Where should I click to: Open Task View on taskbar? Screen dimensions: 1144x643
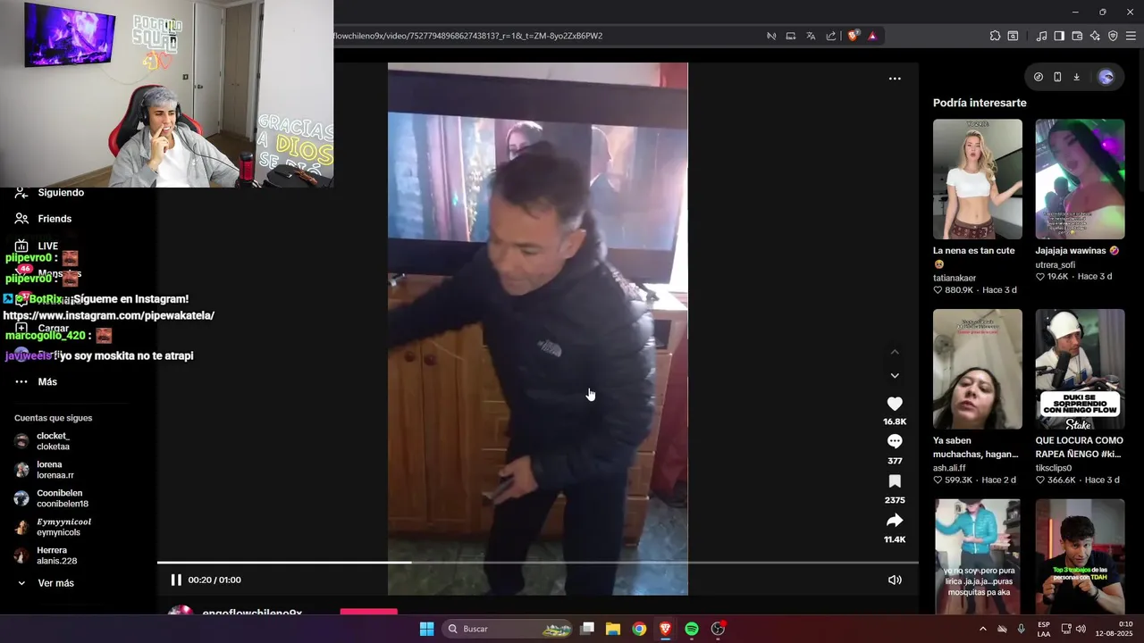(x=587, y=629)
